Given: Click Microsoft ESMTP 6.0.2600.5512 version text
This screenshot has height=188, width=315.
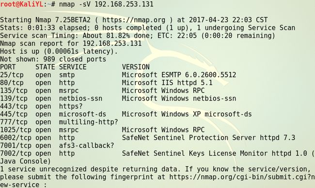Looking at the screenshot, I should point(179,75).
